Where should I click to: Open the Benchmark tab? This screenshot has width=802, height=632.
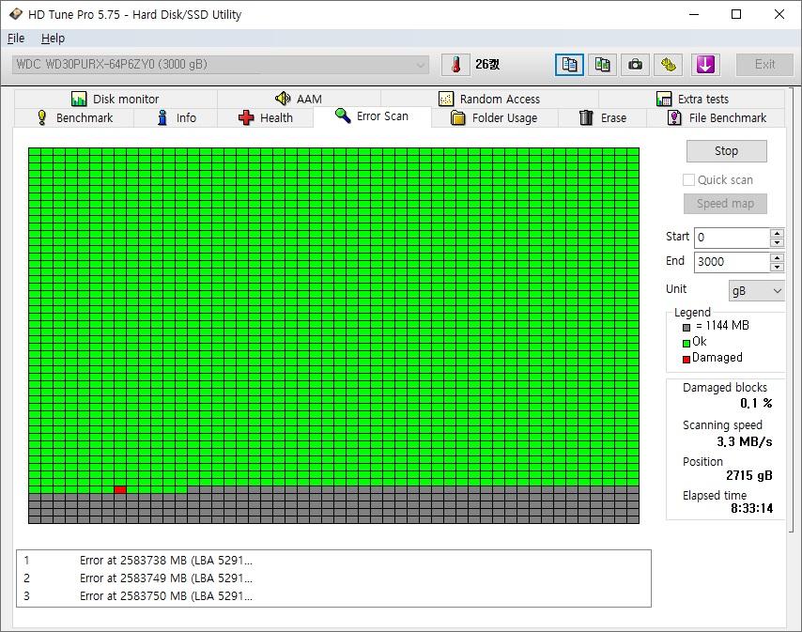coord(75,117)
